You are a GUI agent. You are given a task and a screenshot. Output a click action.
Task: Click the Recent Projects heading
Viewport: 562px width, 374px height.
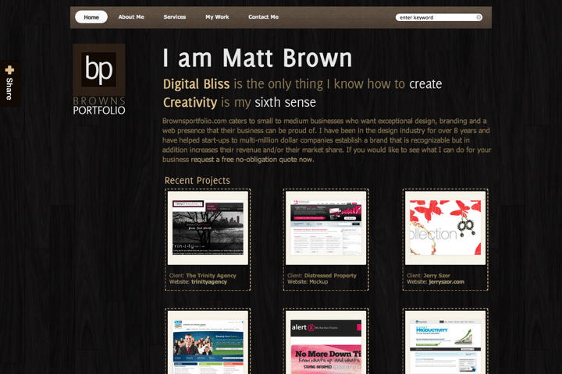click(x=197, y=181)
